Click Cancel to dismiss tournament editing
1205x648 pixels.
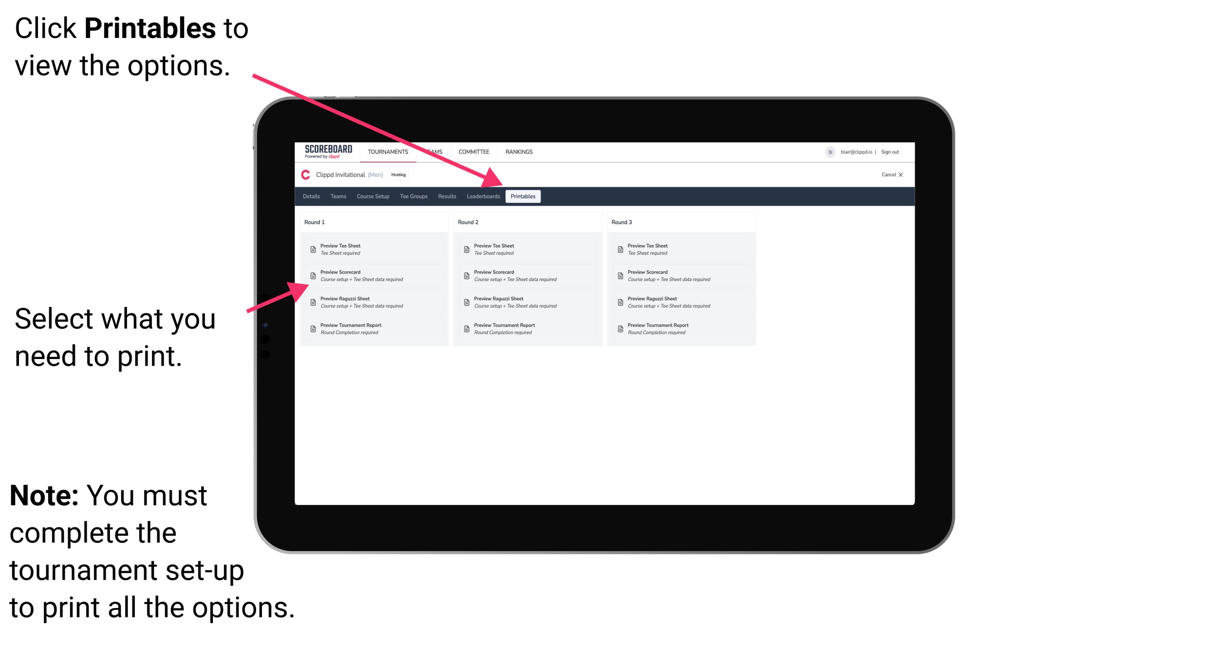pyautogui.click(x=893, y=175)
